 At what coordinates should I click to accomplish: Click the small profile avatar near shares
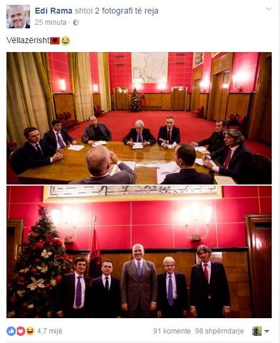pos(257,331)
